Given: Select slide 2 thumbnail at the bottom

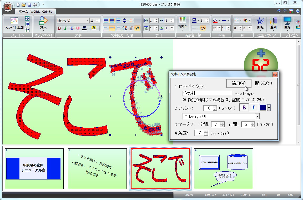Looking at the screenshot, I should (x=97, y=169).
